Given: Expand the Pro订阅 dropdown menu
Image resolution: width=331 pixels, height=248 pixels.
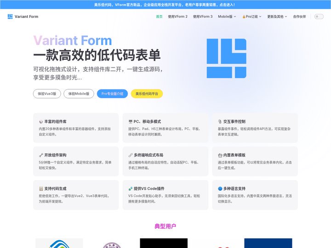Looking at the screenshot, I should 251,17.
